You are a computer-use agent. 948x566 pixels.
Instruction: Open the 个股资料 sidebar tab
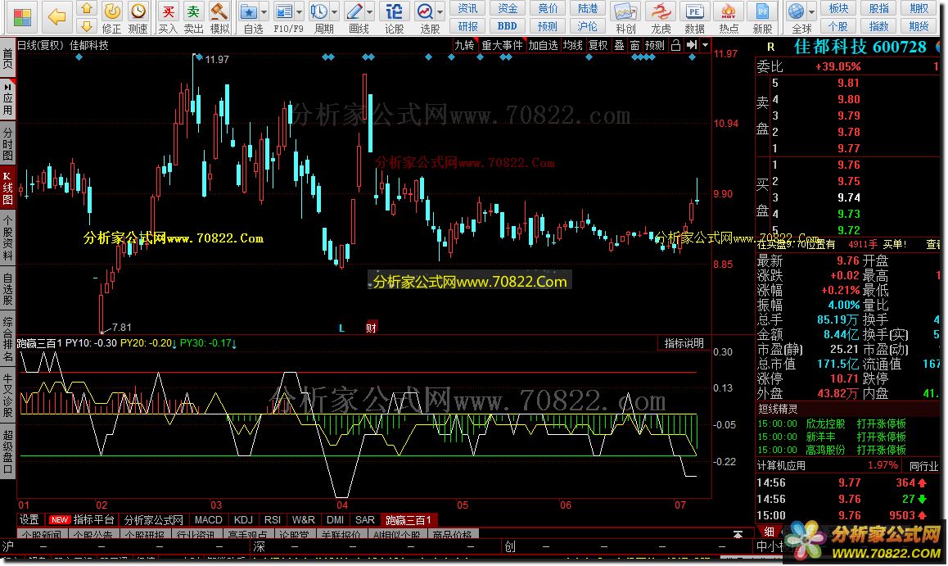coord(7,237)
